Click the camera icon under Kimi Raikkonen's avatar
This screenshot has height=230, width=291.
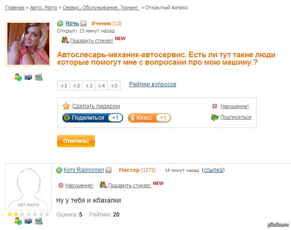[x=28, y=221]
